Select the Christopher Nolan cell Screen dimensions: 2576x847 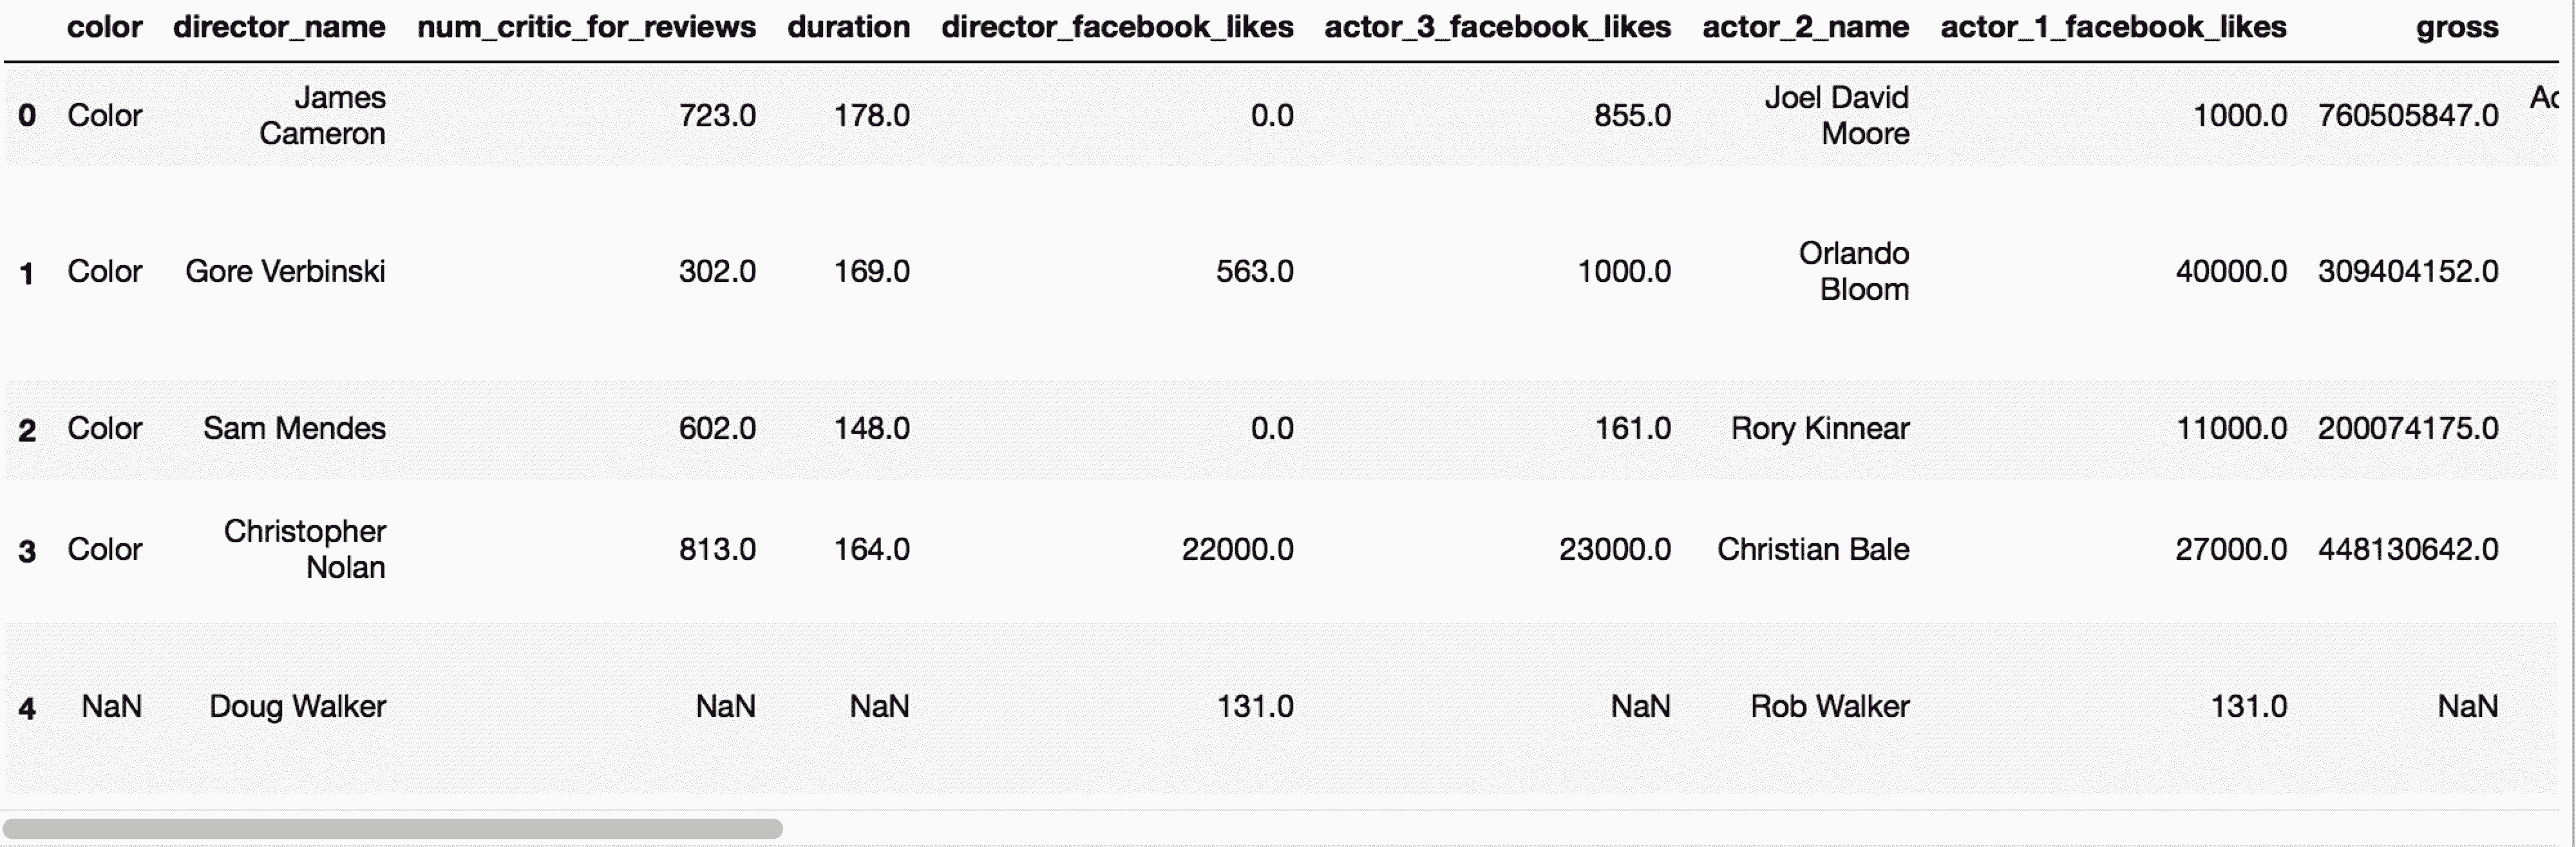[305, 550]
